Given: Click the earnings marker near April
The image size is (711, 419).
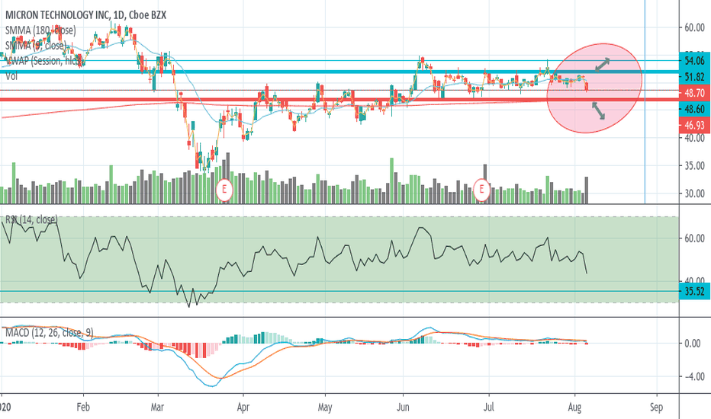Looking at the screenshot, I should pyautogui.click(x=224, y=190).
